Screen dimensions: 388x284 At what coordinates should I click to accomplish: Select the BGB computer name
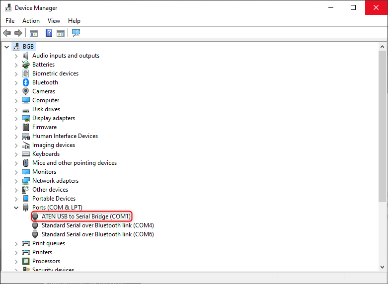pyautogui.click(x=28, y=47)
